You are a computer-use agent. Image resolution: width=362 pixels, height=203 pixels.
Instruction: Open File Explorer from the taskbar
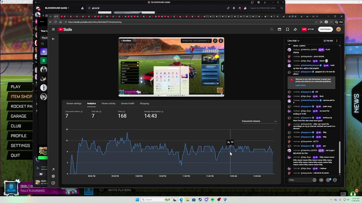point(187,200)
